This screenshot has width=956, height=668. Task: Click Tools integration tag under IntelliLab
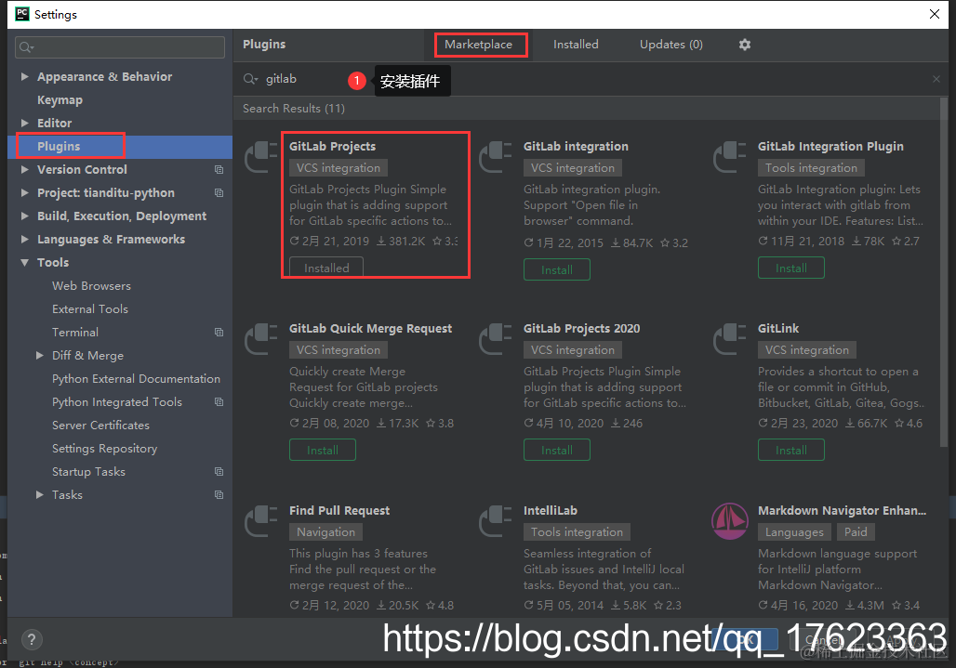point(577,531)
